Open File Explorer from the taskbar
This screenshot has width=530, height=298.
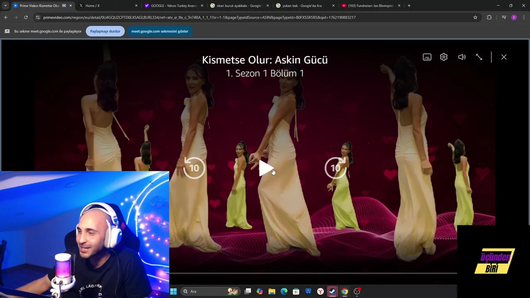pyautogui.click(x=272, y=291)
